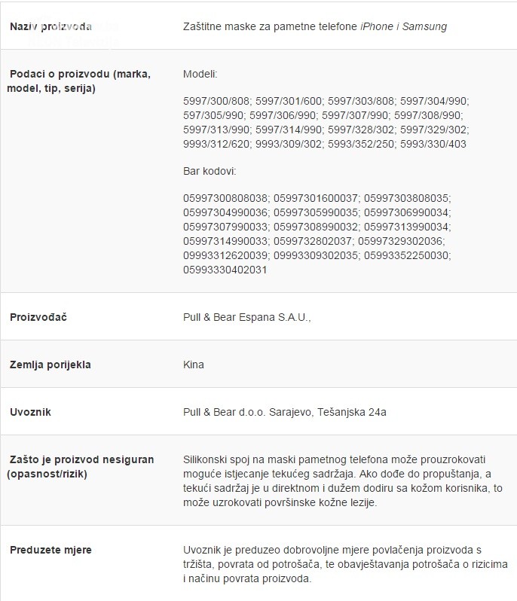Click the "Modeli:" heading text
This screenshot has width=517, height=601.
[200, 75]
